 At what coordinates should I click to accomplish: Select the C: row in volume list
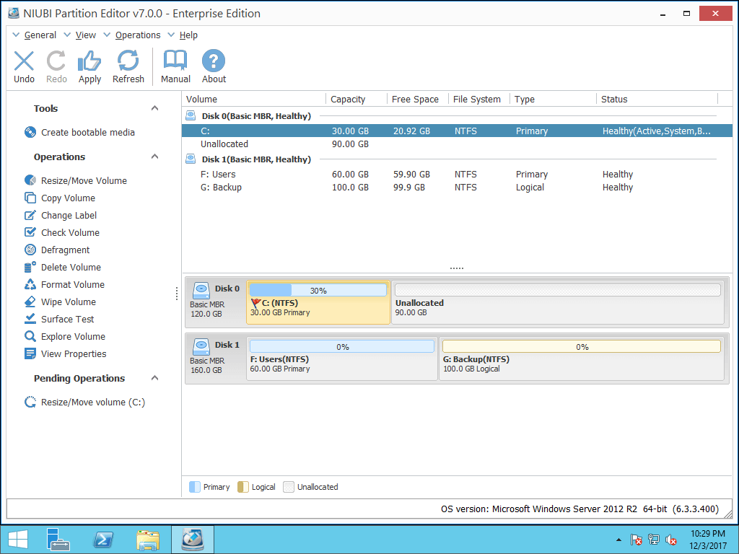pyautogui.click(x=457, y=131)
